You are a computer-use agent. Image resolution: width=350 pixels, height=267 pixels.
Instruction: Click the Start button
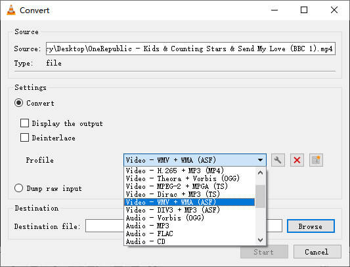264,252
